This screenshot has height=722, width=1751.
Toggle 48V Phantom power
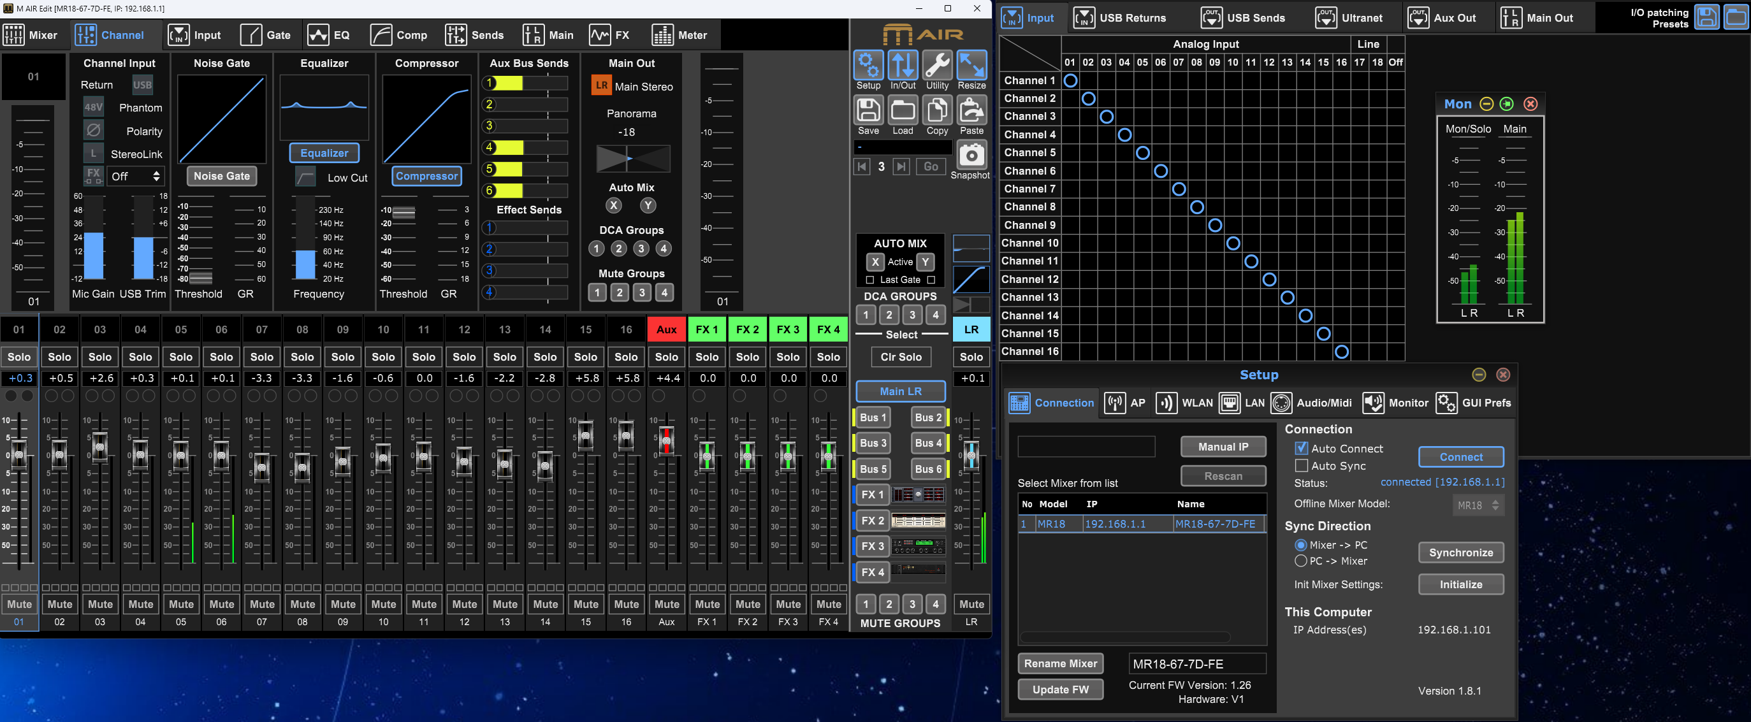(x=94, y=108)
